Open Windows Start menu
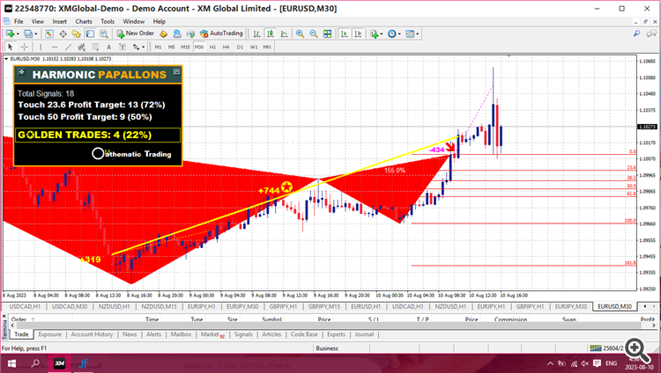 (x=11, y=363)
